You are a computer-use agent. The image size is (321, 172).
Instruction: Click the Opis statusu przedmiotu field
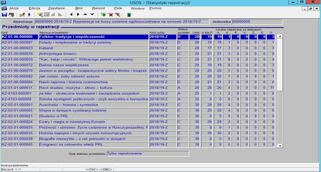(x=148, y=154)
